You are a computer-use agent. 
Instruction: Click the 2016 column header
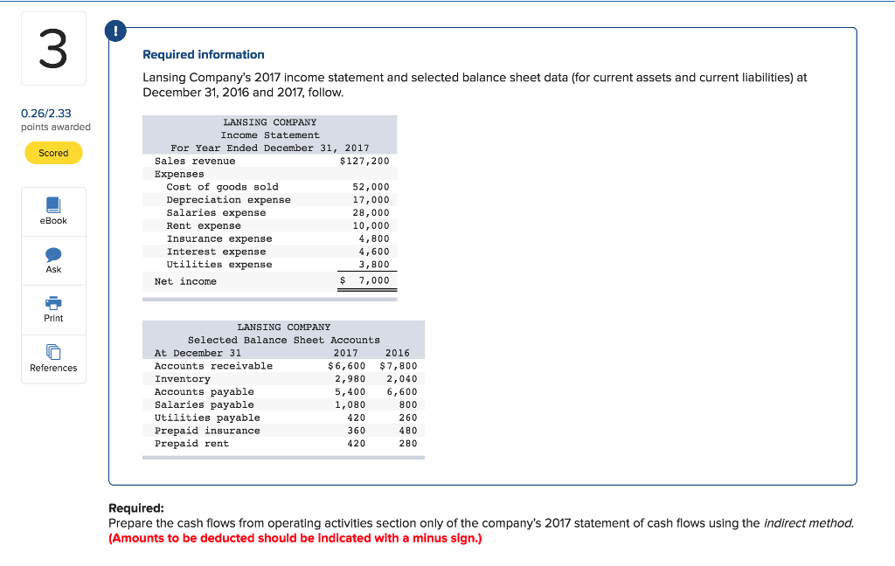coord(398,353)
